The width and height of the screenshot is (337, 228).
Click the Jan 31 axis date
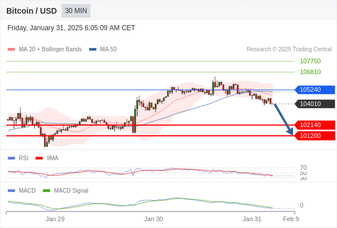click(x=252, y=219)
